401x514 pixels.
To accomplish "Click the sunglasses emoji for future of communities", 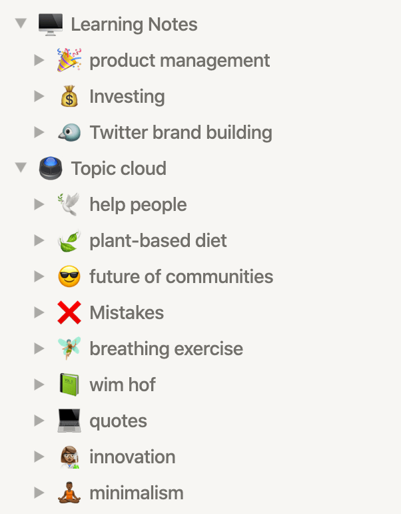I will pos(69,277).
